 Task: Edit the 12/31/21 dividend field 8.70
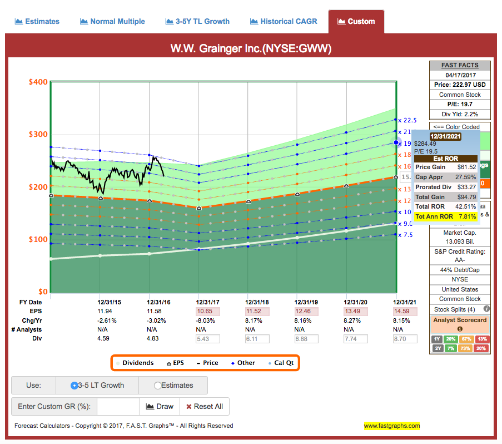405,339
